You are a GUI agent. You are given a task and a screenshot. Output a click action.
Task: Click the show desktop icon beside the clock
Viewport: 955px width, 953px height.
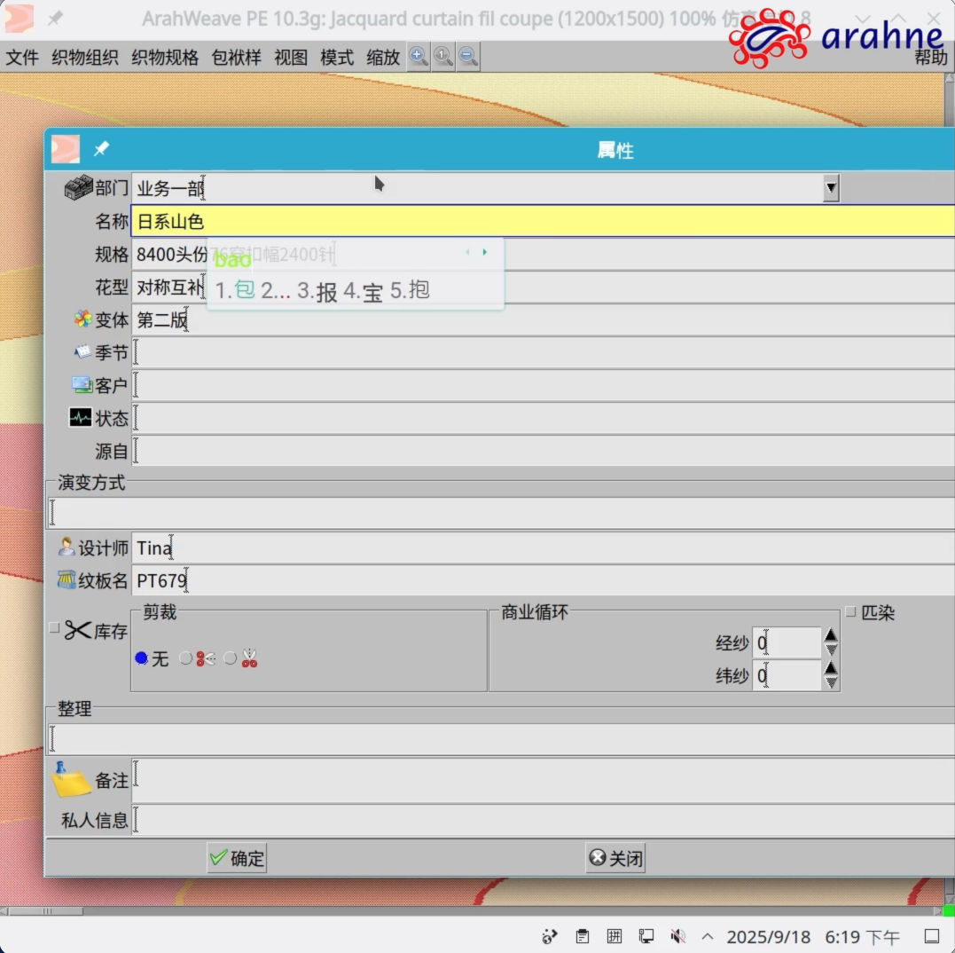coord(932,936)
